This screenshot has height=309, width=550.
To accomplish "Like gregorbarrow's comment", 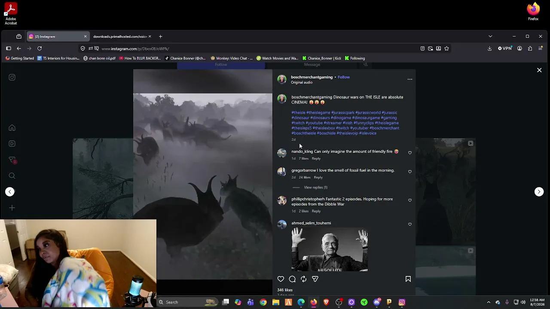I will [409, 172].
